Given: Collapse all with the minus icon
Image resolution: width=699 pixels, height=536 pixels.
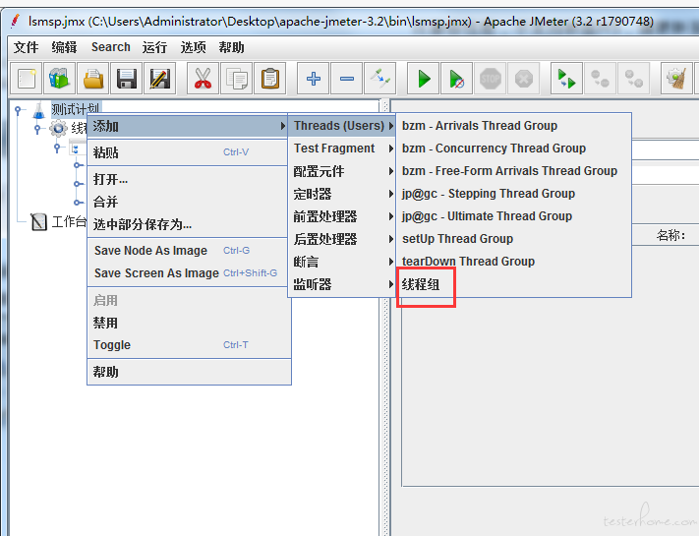Looking at the screenshot, I should pyautogui.click(x=347, y=79).
